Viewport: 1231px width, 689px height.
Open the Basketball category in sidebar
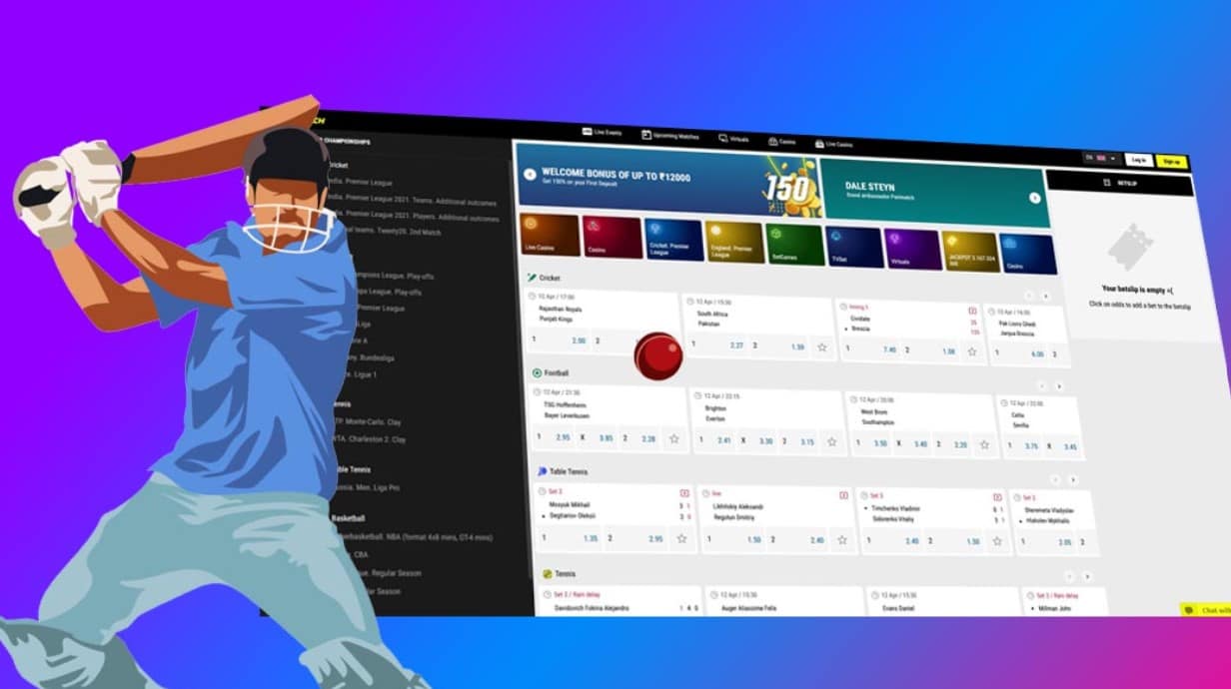tap(347, 519)
